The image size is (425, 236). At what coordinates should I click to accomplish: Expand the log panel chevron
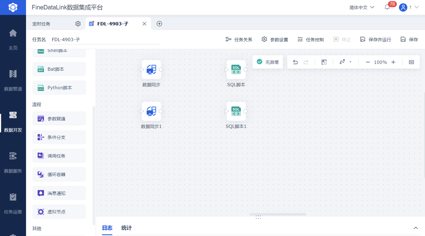click(416, 228)
